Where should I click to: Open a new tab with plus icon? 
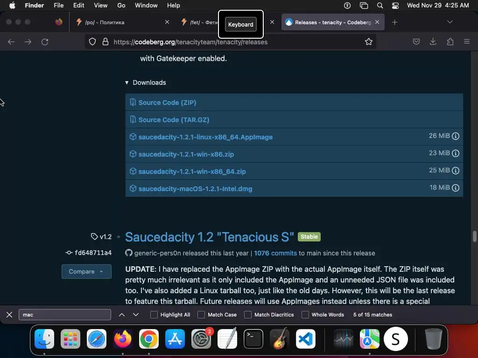point(394,22)
